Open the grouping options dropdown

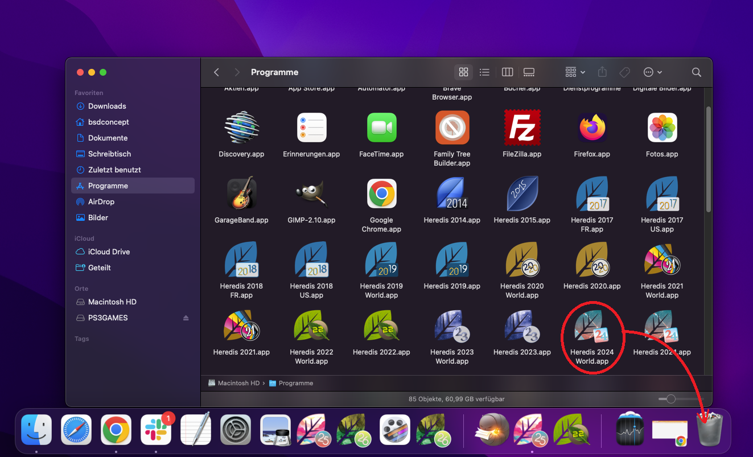tap(575, 72)
